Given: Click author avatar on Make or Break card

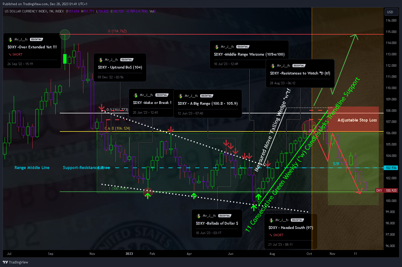Looking at the screenshot, I should (136, 95).
